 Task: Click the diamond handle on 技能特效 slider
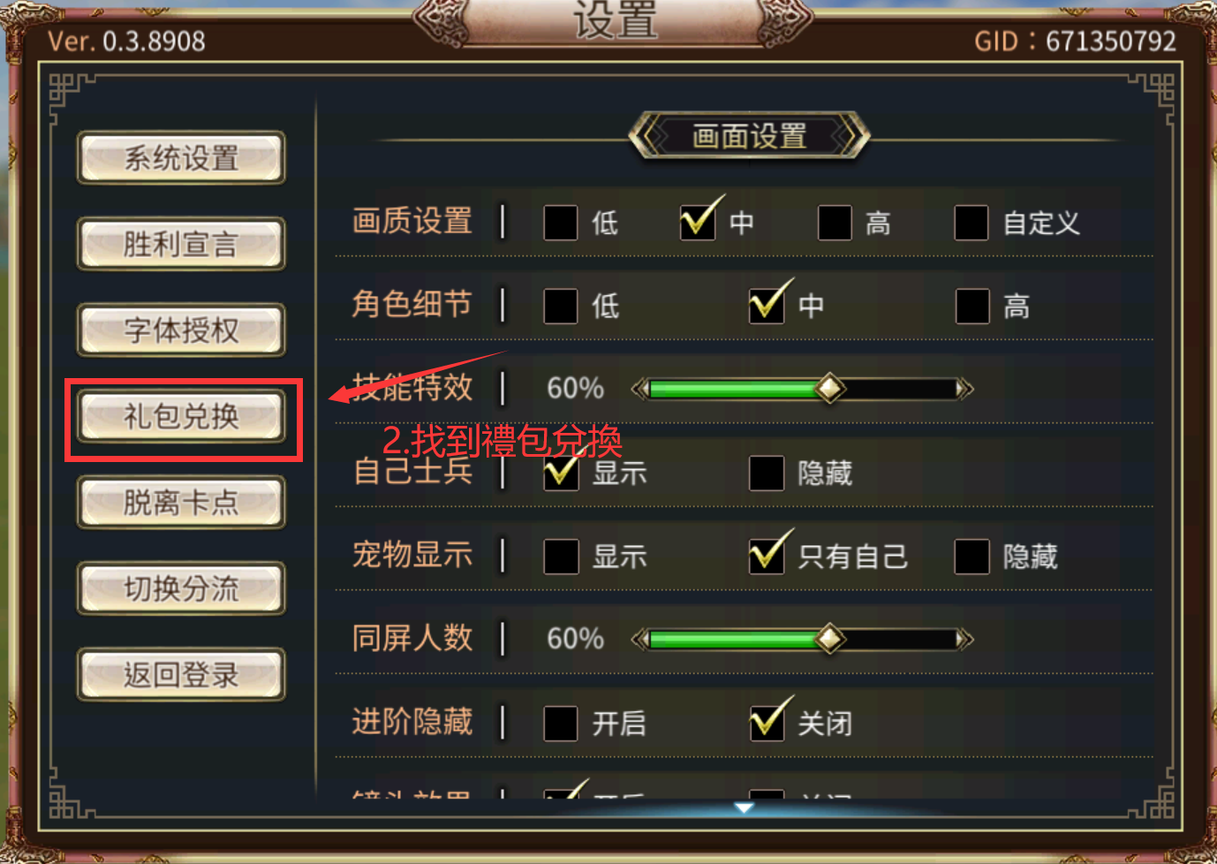[x=829, y=388]
